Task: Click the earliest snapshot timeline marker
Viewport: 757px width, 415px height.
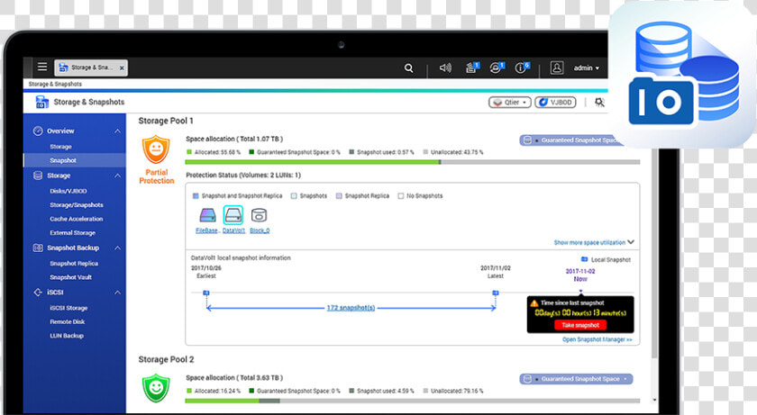Action: pos(206,293)
